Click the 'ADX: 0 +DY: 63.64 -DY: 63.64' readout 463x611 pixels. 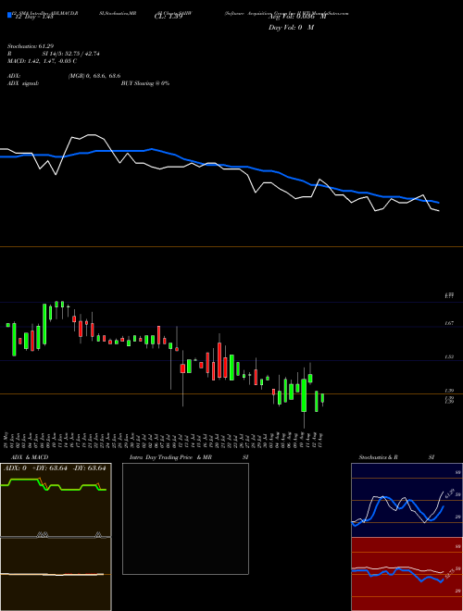(x=55, y=468)
